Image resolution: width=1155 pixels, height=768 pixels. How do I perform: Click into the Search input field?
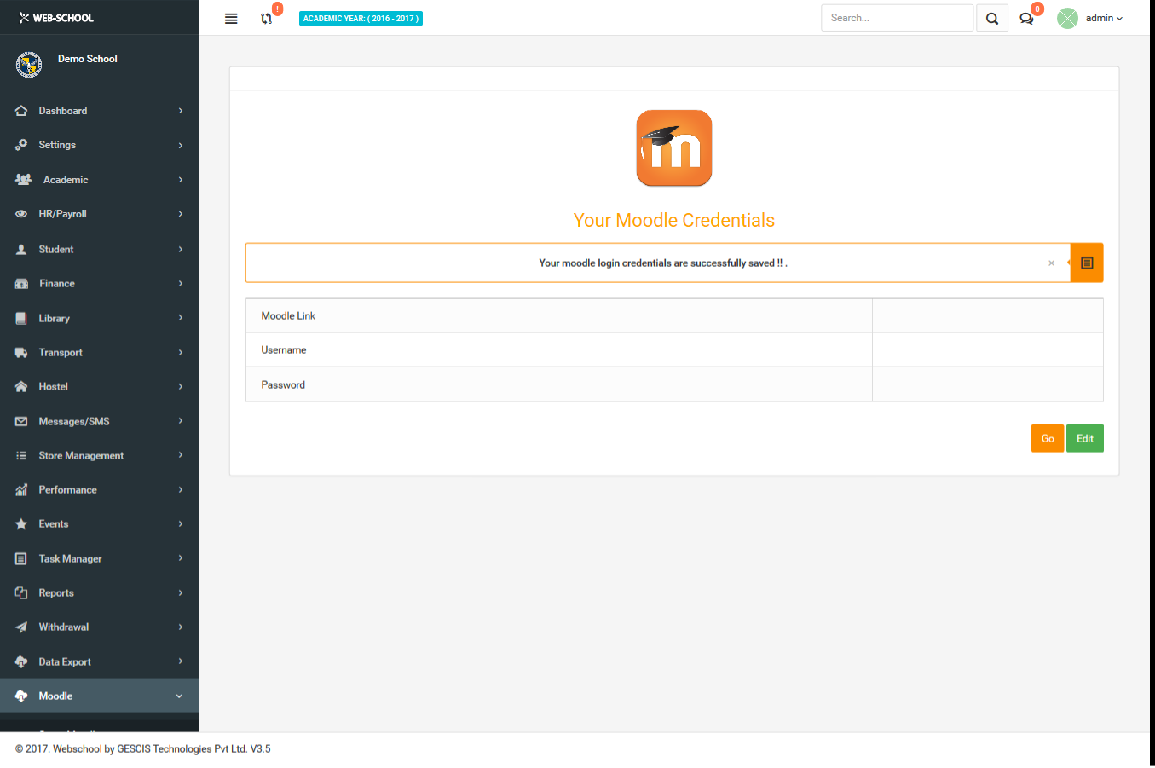[x=897, y=18]
